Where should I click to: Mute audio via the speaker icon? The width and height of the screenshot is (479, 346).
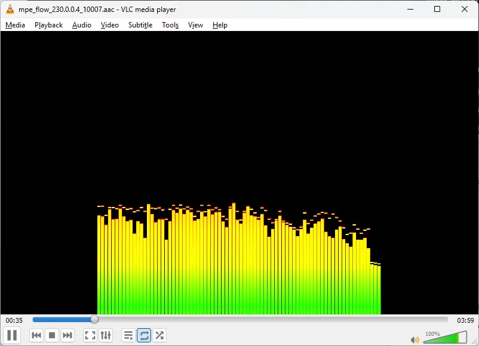tap(415, 339)
